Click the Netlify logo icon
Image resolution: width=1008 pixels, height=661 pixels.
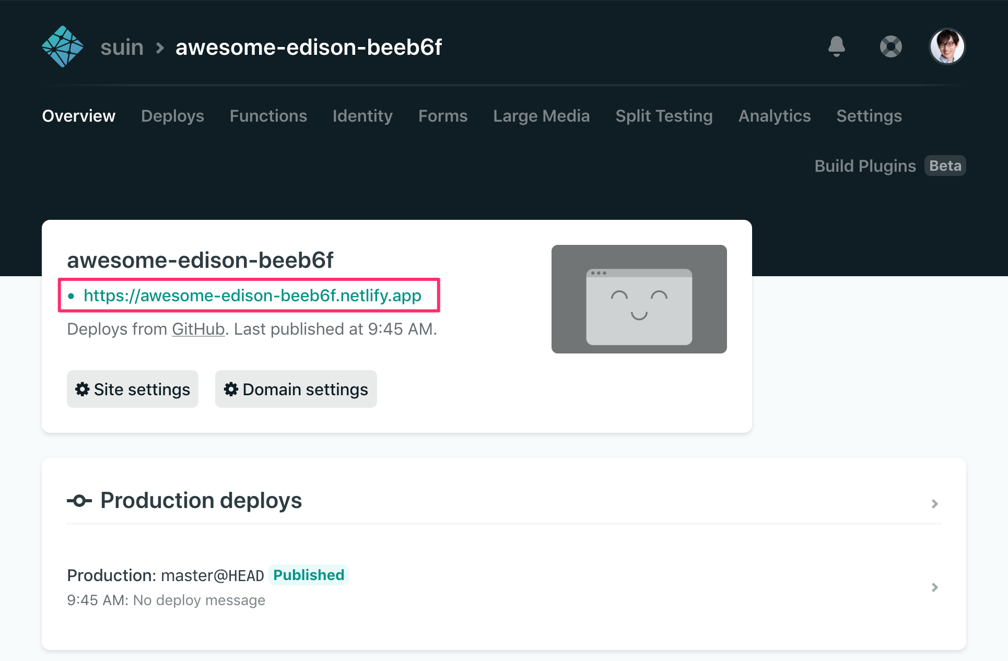(x=63, y=46)
